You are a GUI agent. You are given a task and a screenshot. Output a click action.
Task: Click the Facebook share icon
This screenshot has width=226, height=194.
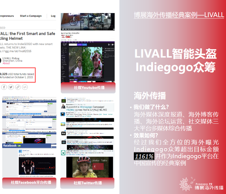click(4, 87)
